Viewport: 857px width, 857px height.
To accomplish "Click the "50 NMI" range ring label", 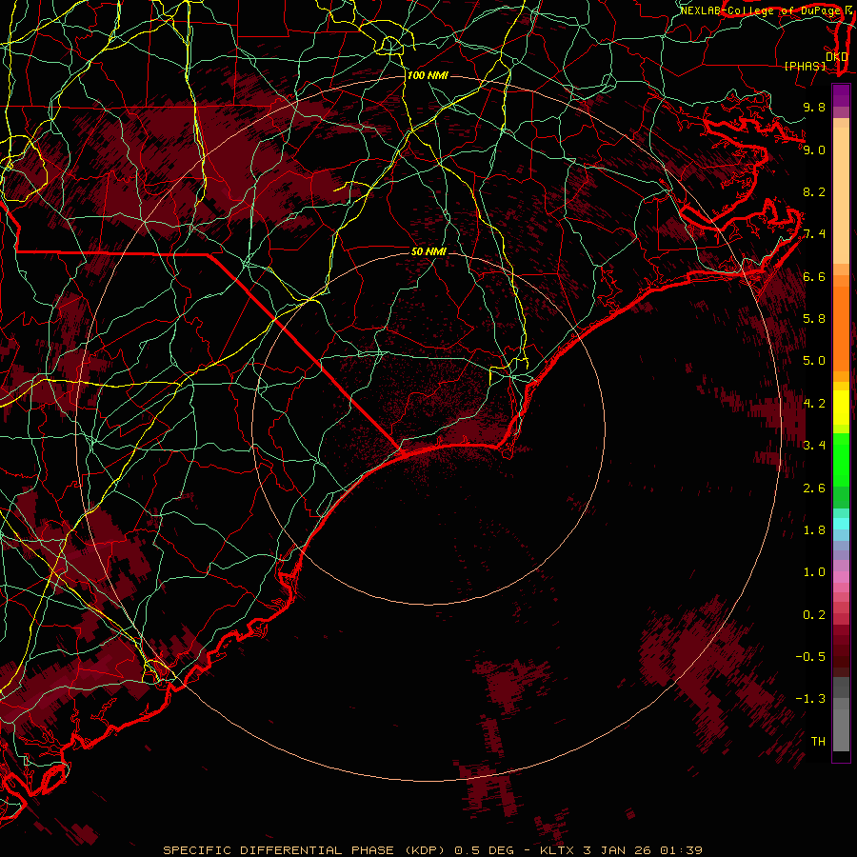I will 428,251.
